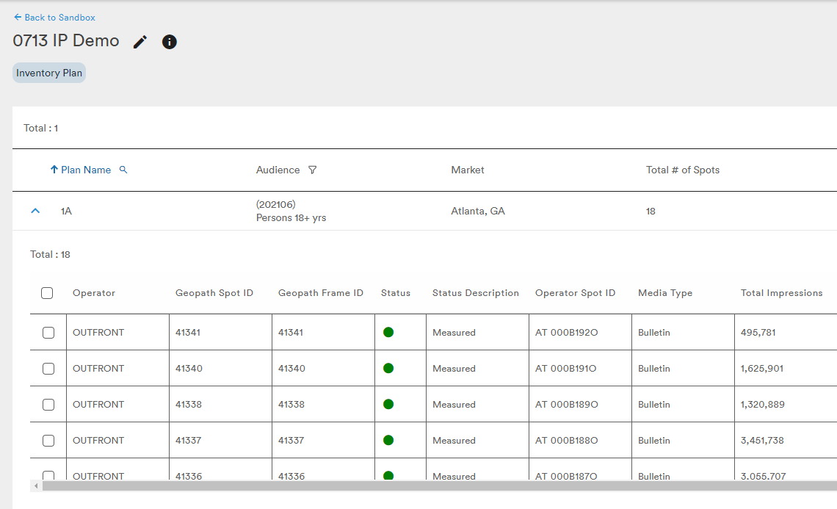Click Operator Spot ID AT 000B188O
The height and width of the screenshot is (509, 837).
tap(566, 441)
